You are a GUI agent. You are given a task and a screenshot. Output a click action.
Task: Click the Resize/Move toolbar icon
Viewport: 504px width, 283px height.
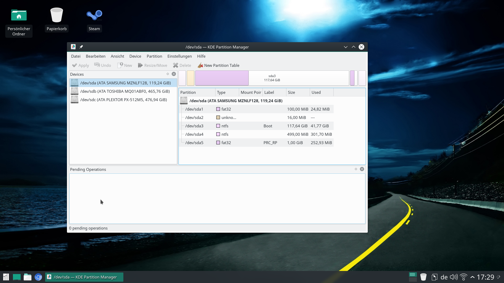[140, 65]
